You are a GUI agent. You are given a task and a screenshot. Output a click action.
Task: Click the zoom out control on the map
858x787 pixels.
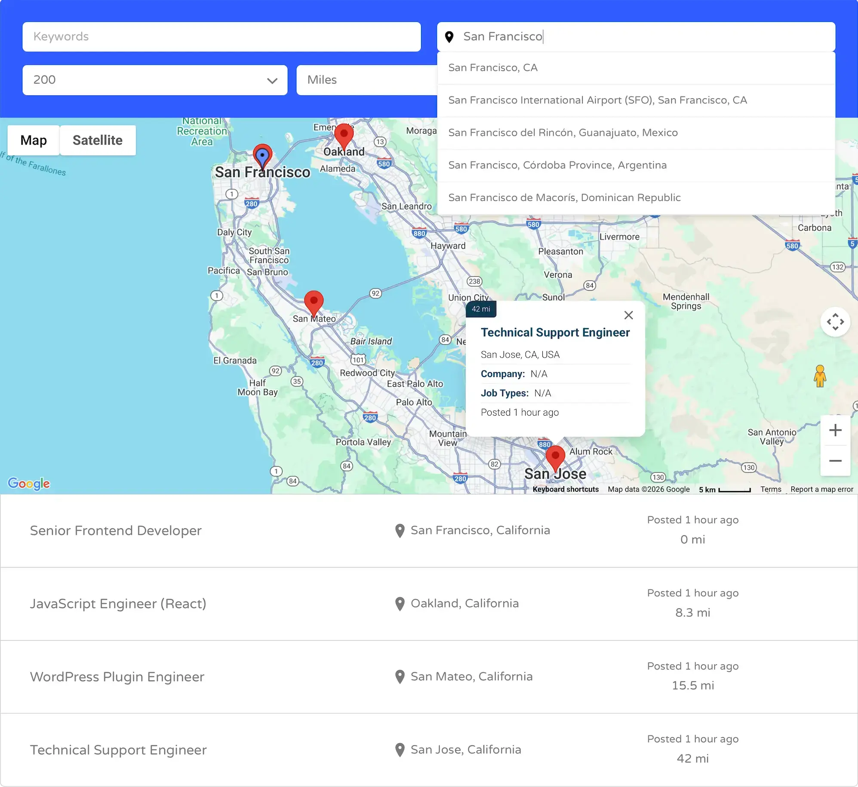point(835,461)
